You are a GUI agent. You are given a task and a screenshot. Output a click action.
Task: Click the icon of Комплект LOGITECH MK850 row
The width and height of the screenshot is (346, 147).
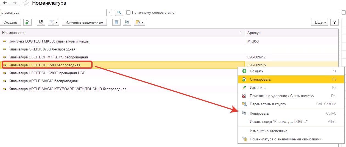coord(5,41)
